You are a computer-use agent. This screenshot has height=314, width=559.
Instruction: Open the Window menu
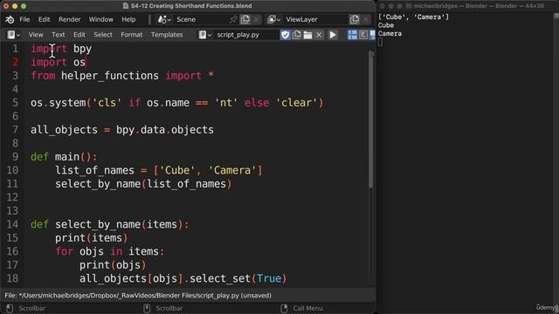101,19
